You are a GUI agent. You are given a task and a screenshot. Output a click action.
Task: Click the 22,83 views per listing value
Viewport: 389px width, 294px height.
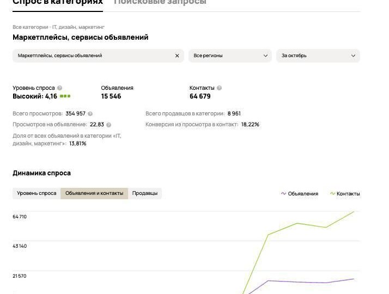97,125
